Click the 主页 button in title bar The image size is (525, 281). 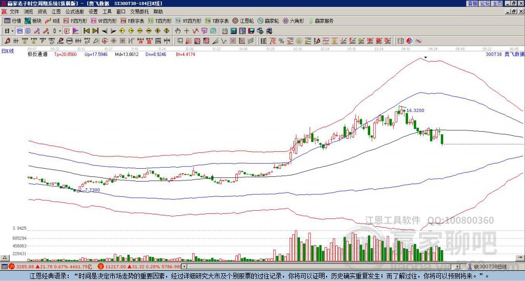coord(497,4)
